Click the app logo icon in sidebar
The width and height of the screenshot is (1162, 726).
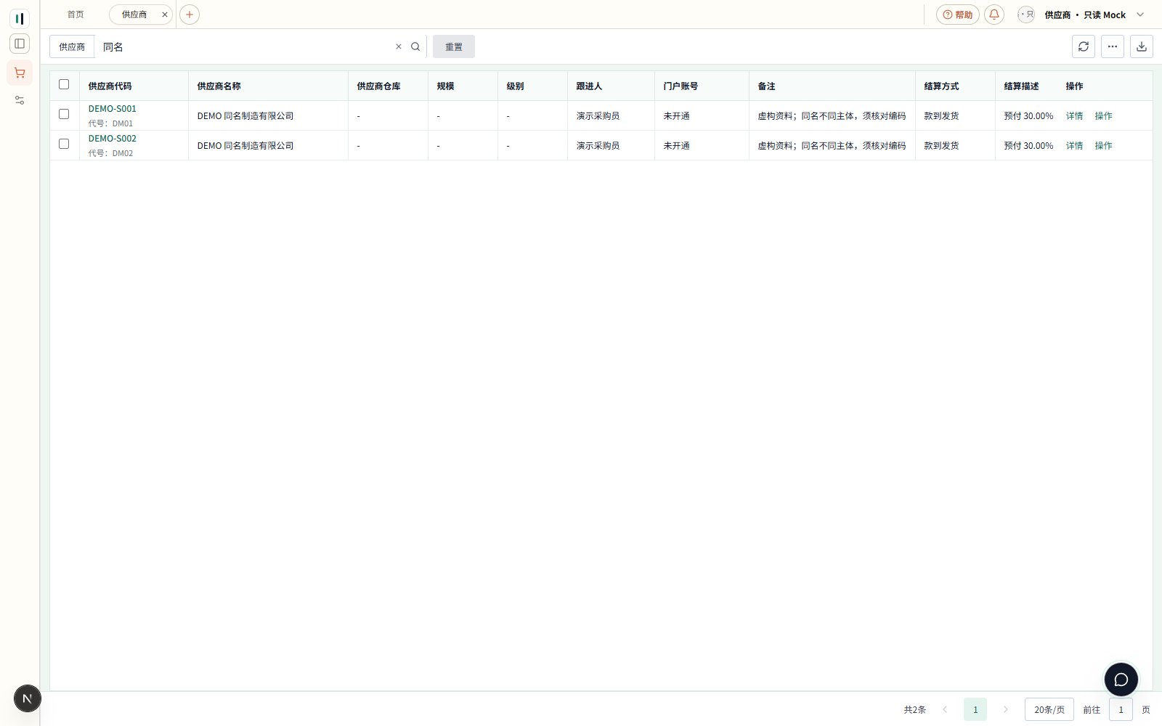tap(20, 18)
